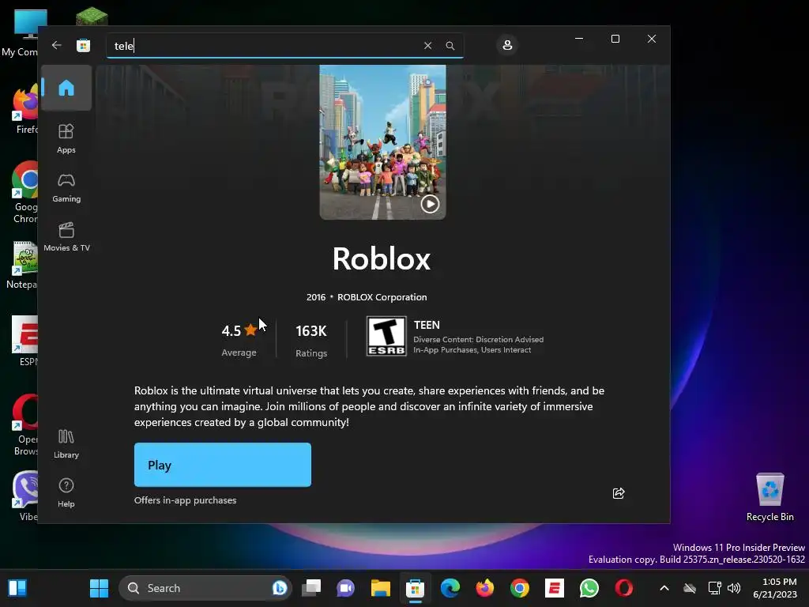Open the Chat app in taskbar

346,588
